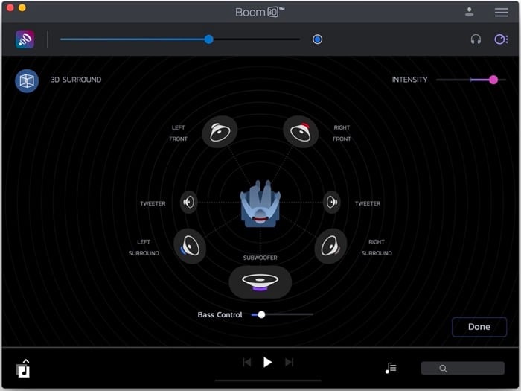Click the 3D SURROUND label
Viewport: 521px width, 391px height.
pyautogui.click(x=76, y=80)
